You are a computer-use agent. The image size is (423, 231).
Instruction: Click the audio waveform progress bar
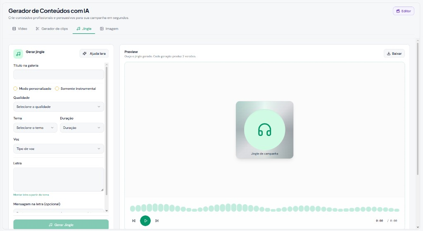[x=265, y=208]
